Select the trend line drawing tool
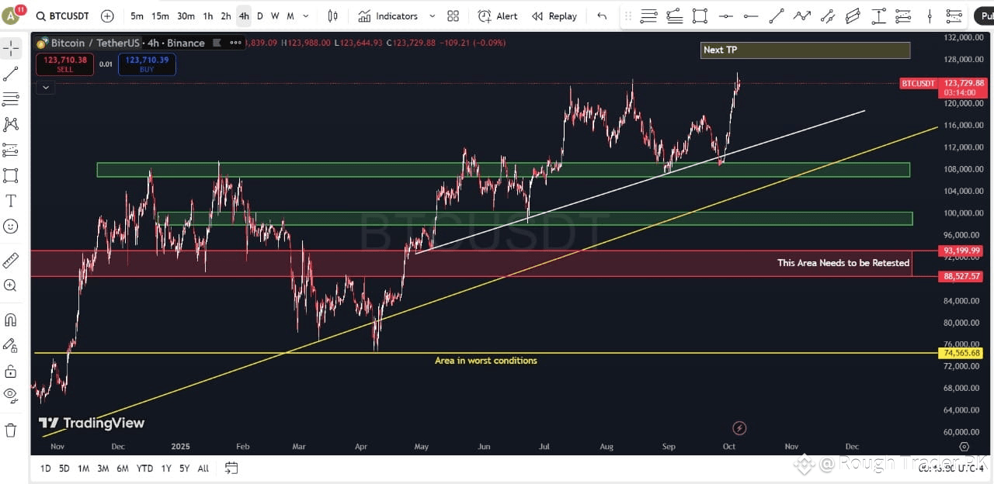Viewport: 994px width, 484px height. tap(11, 74)
